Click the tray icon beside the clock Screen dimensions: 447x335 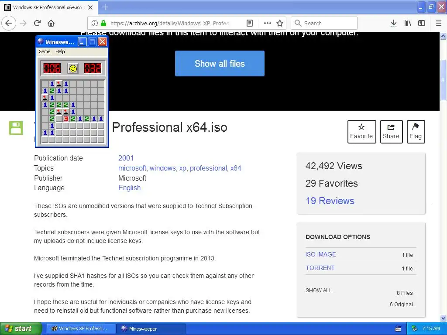pos(414,329)
